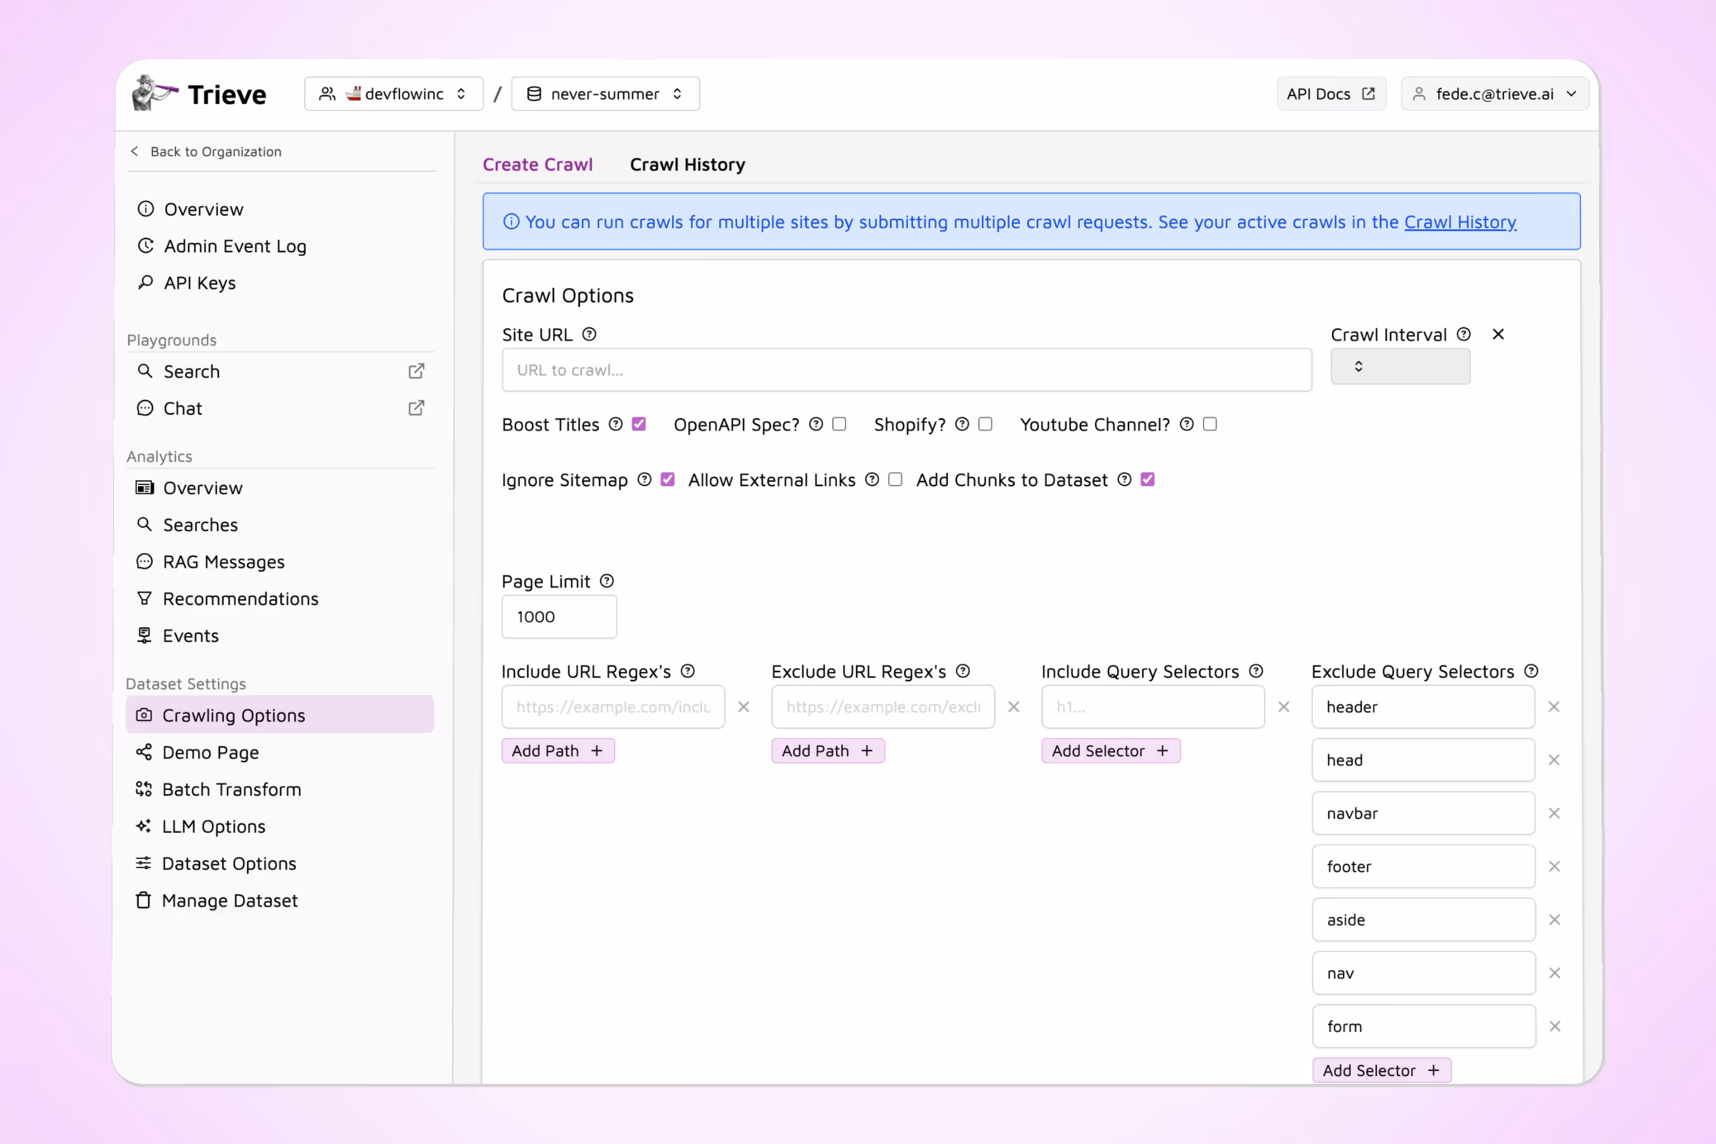The width and height of the screenshot is (1716, 1144).
Task: Open the devflowinc organization dropdown
Action: [x=394, y=94]
